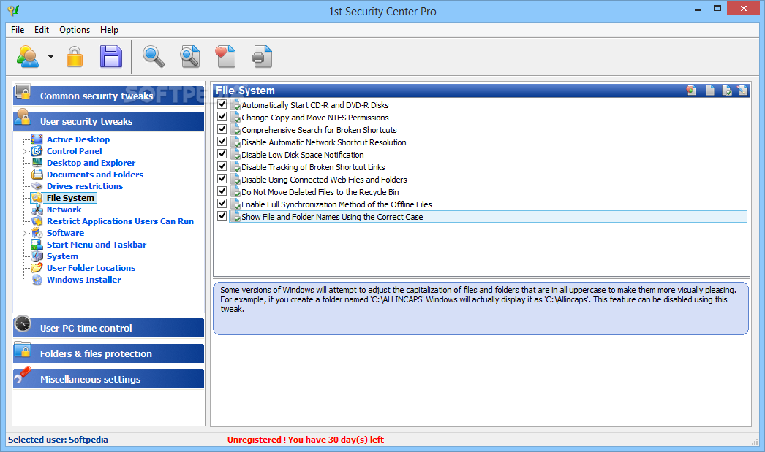Select Network tree item
Screen dimensions: 765x452
click(64, 210)
